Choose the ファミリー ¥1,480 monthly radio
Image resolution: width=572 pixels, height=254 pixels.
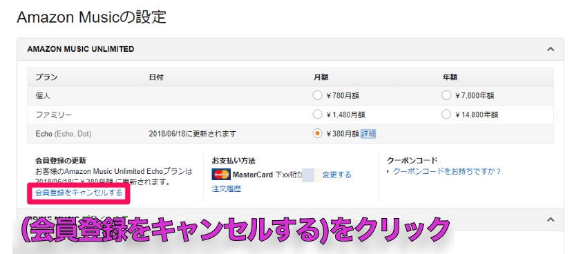point(317,115)
